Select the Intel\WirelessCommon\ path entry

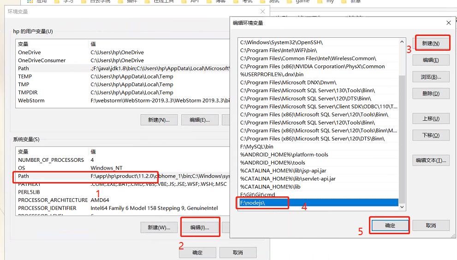(x=318, y=58)
